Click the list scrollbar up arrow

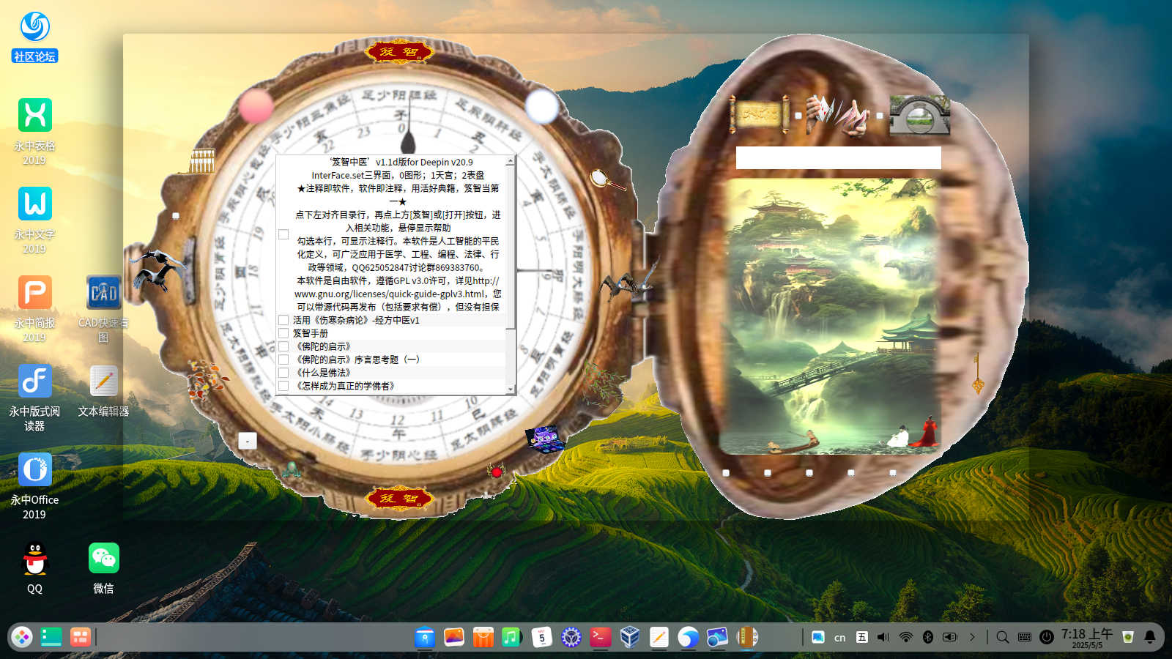click(511, 160)
